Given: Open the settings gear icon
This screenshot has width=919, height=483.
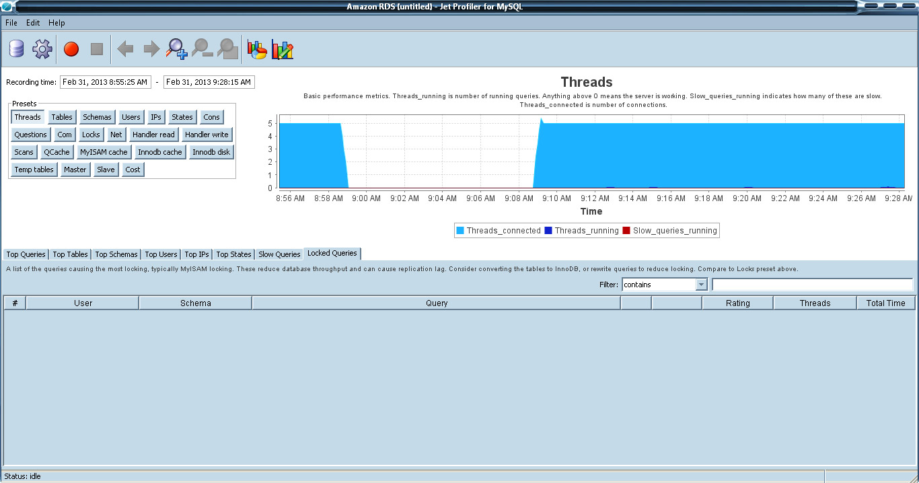Looking at the screenshot, I should (42, 48).
